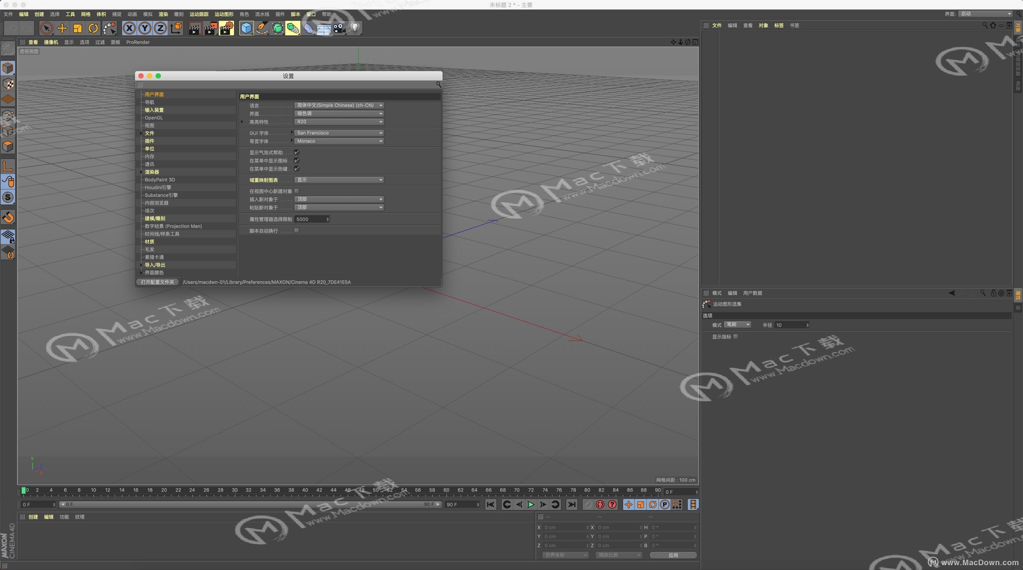1023x570 pixels.
Task: Toggle Z axis lock
Action: (x=160, y=28)
